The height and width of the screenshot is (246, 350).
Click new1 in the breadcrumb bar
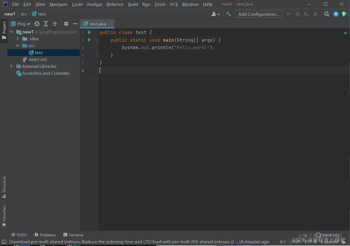[x=10, y=14]
